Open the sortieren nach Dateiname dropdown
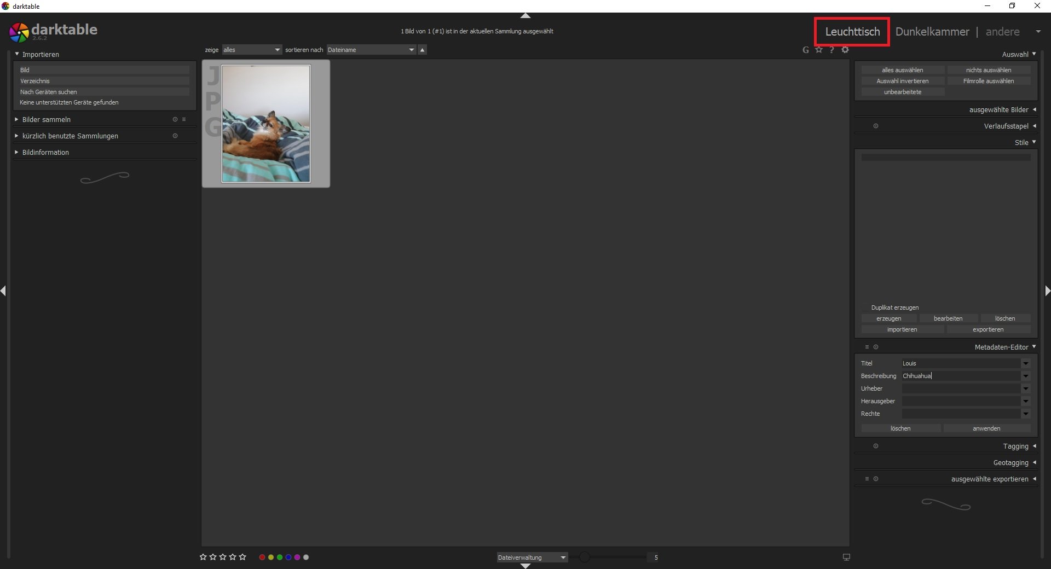This screenshot has width=1051, height=569. 371,50
